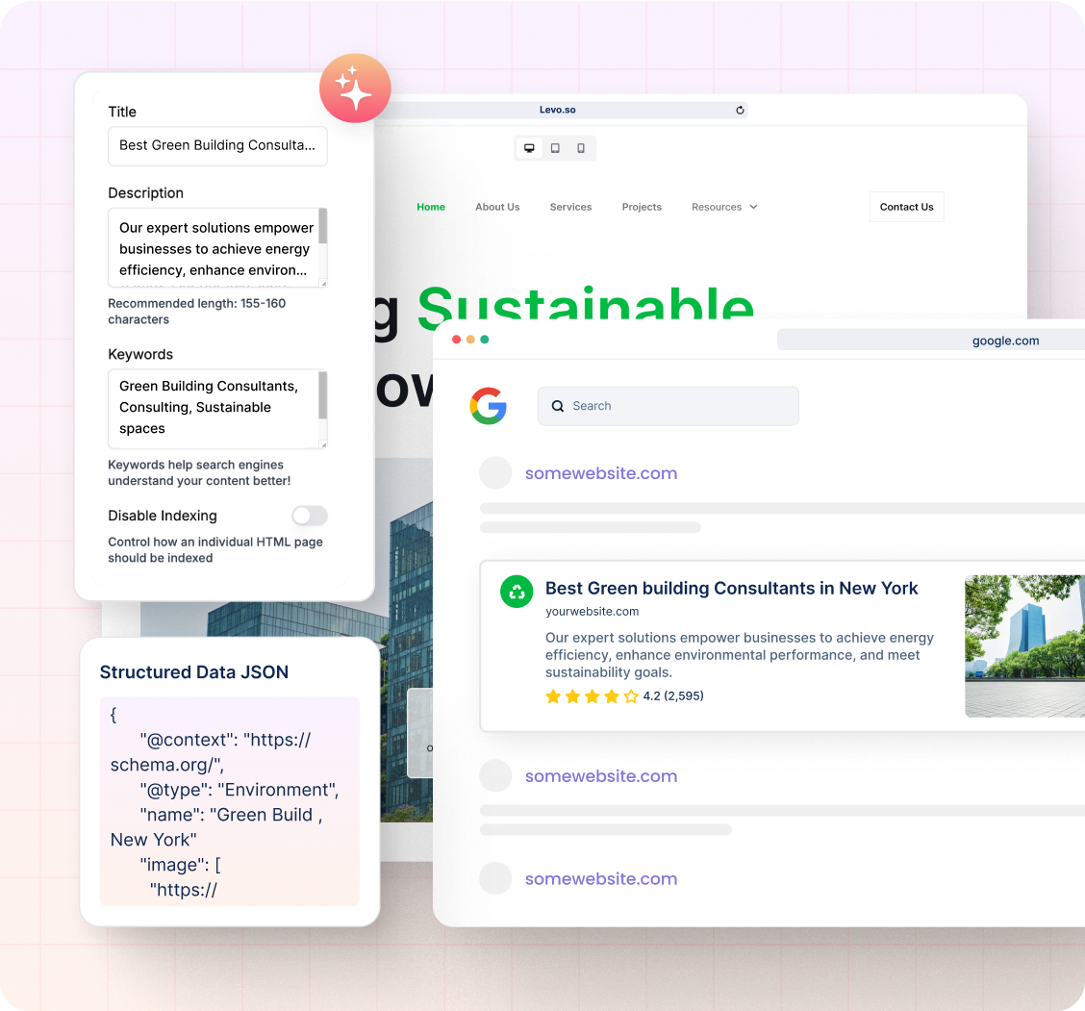Screen dimensions: 1085x1011
Task: Click the green recycle site icon
Action: point(517,592)
